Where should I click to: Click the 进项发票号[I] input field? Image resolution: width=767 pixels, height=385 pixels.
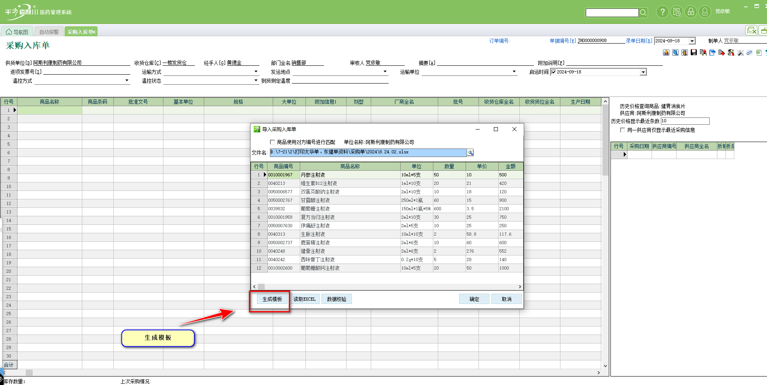[x=86, y=72]
